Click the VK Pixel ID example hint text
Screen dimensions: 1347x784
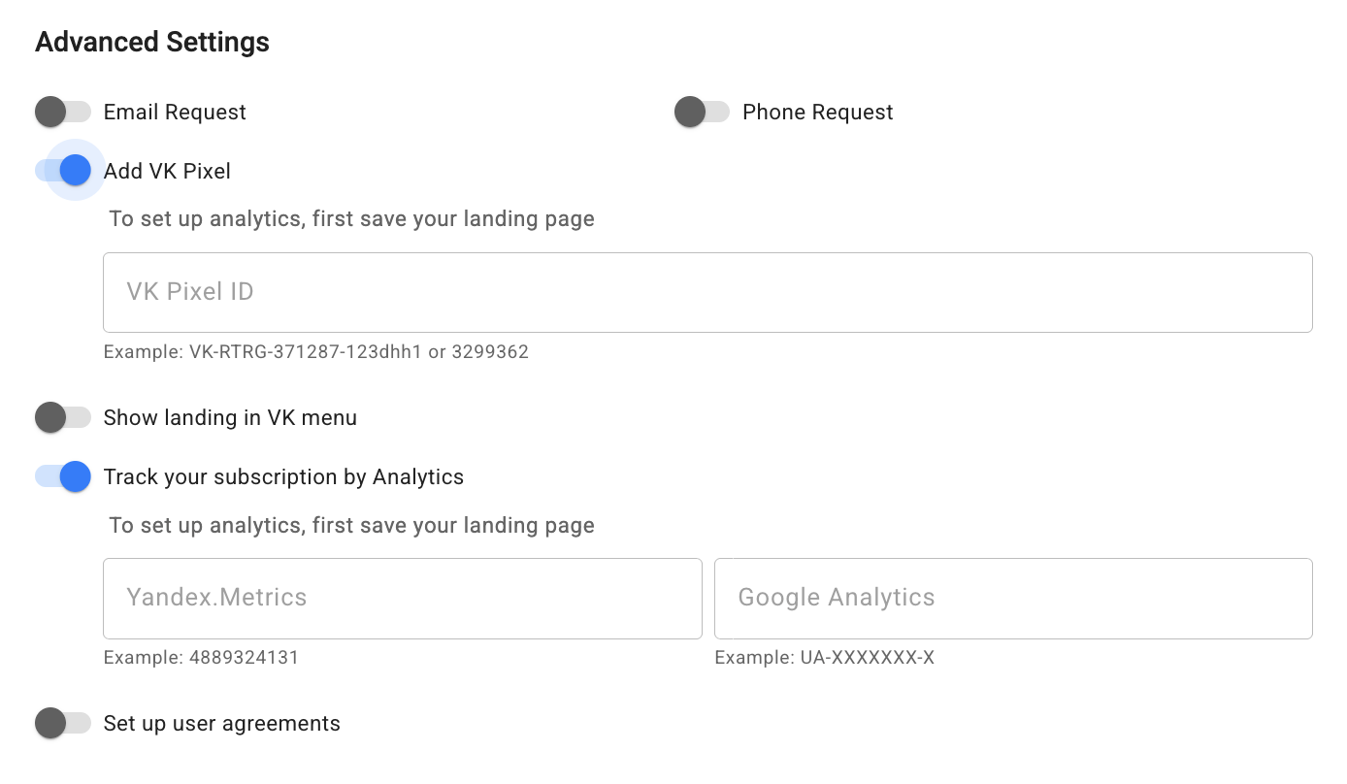pyautogui.click(x=315, y=352)
